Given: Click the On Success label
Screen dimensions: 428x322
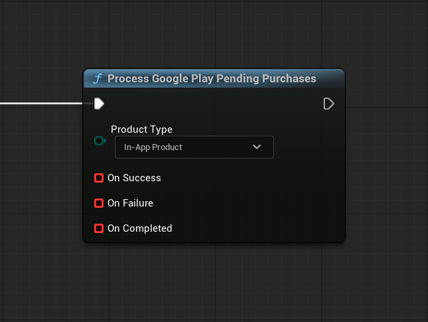Looking at the screenshot, I should (x=134, y=178).
